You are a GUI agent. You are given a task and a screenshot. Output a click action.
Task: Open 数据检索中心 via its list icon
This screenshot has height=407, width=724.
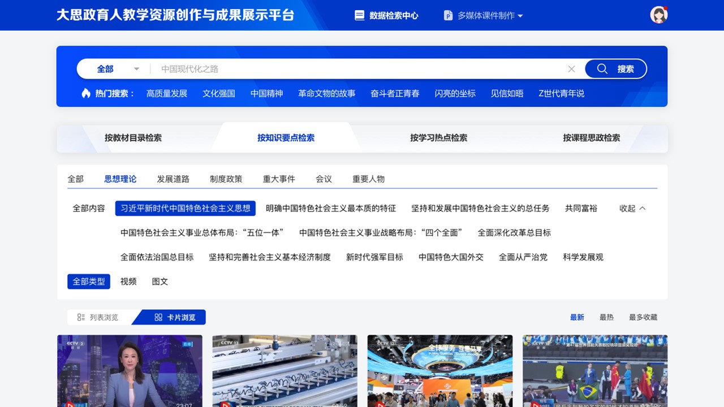coord(359,16)
